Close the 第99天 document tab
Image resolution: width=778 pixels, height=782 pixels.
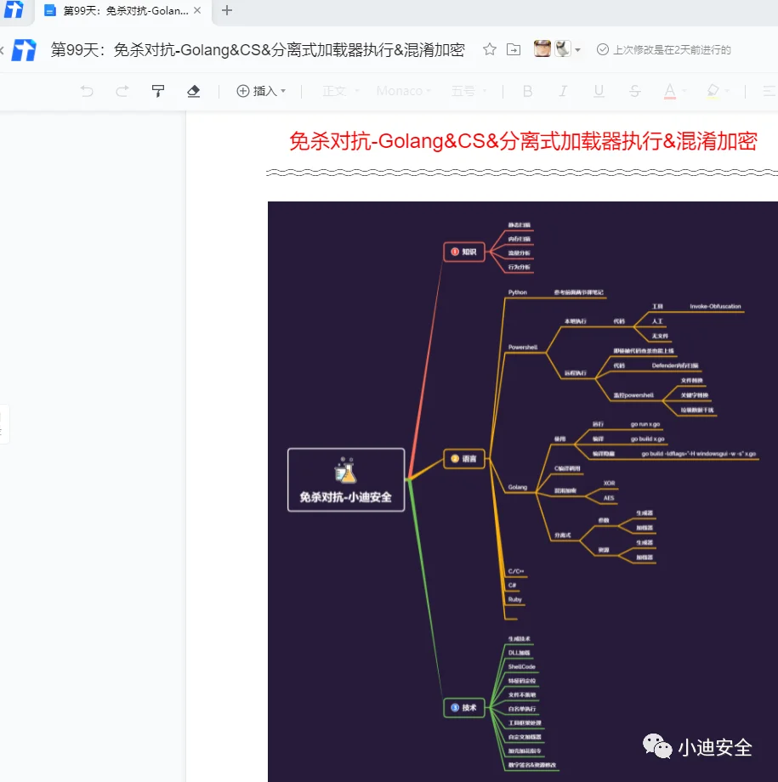197,10
